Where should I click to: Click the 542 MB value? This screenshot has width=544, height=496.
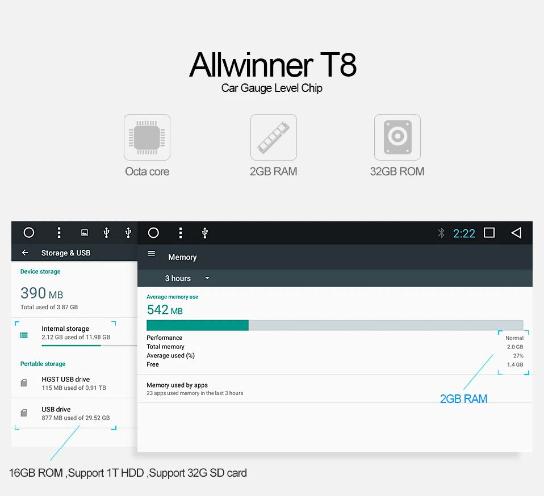pyautogui.click(x=165, y=309)
